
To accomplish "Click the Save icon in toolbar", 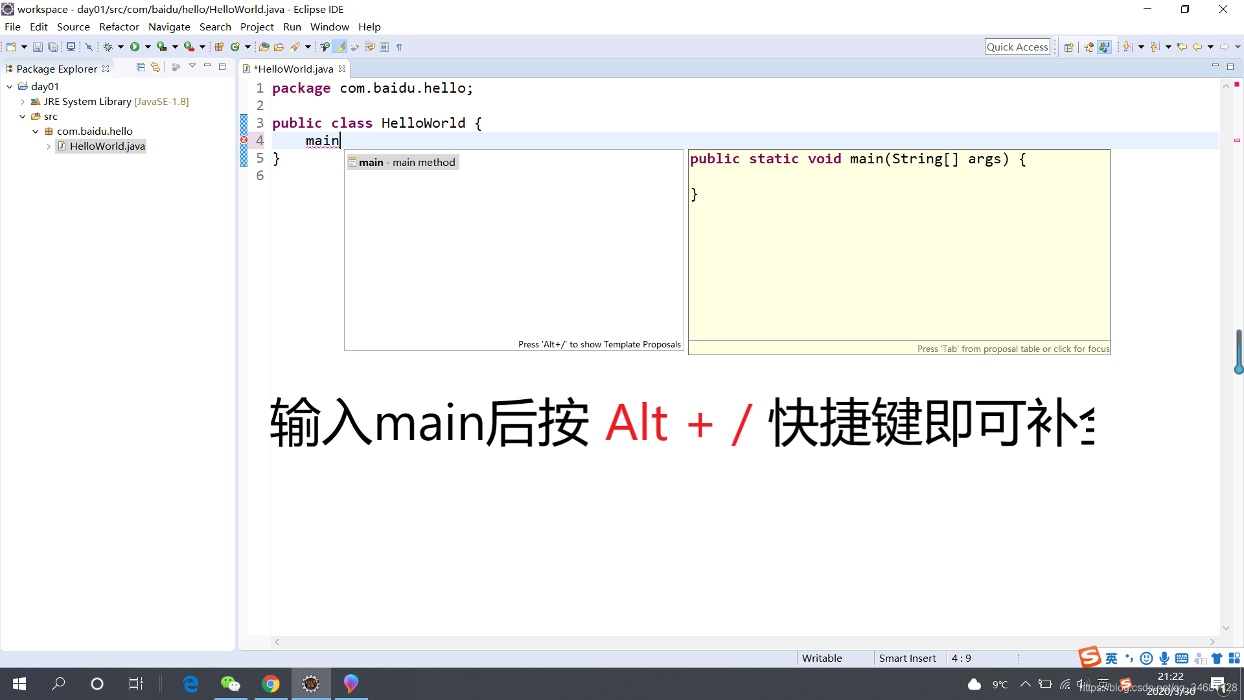I will coord(38,47).
